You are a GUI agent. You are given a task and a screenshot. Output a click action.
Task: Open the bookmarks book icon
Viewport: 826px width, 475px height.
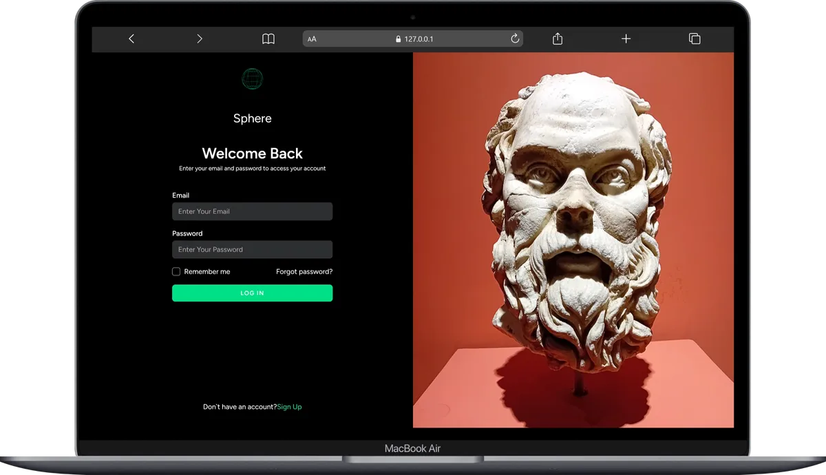pyautogui.click(x=268, y=39)
